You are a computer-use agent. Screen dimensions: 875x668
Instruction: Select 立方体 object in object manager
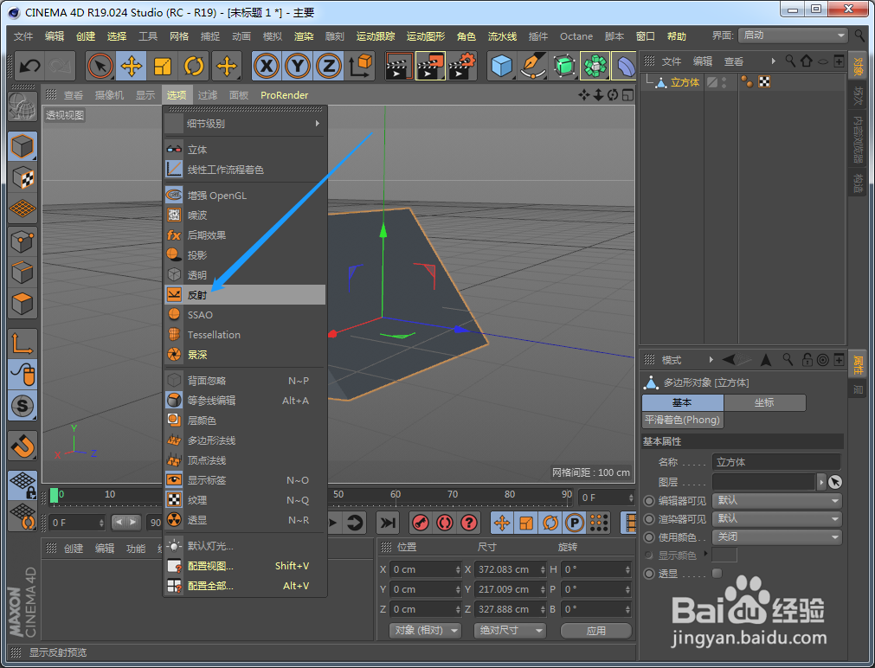point(684,82)
